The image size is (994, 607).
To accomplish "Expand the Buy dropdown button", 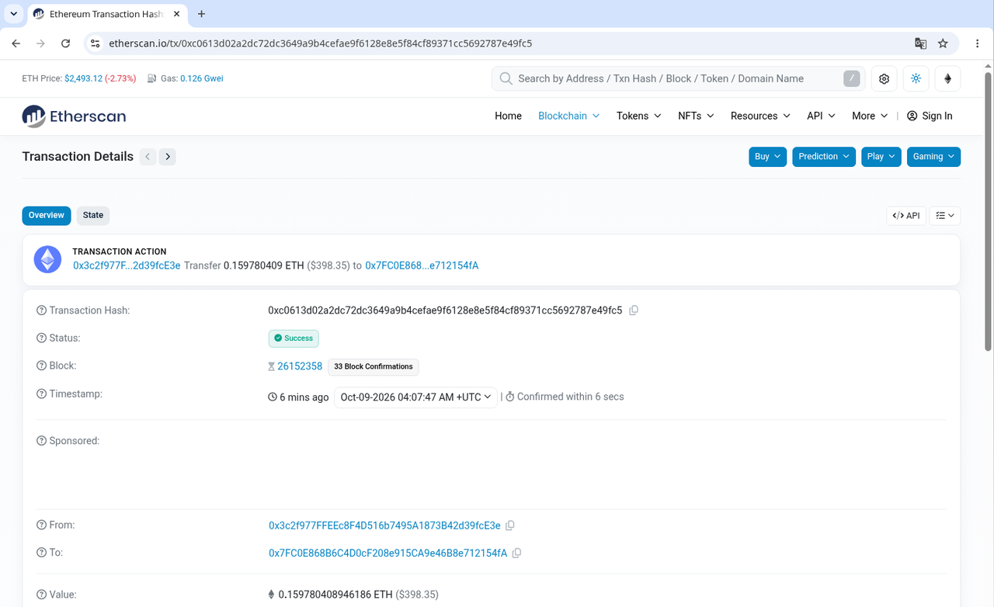I will point(768,157).
